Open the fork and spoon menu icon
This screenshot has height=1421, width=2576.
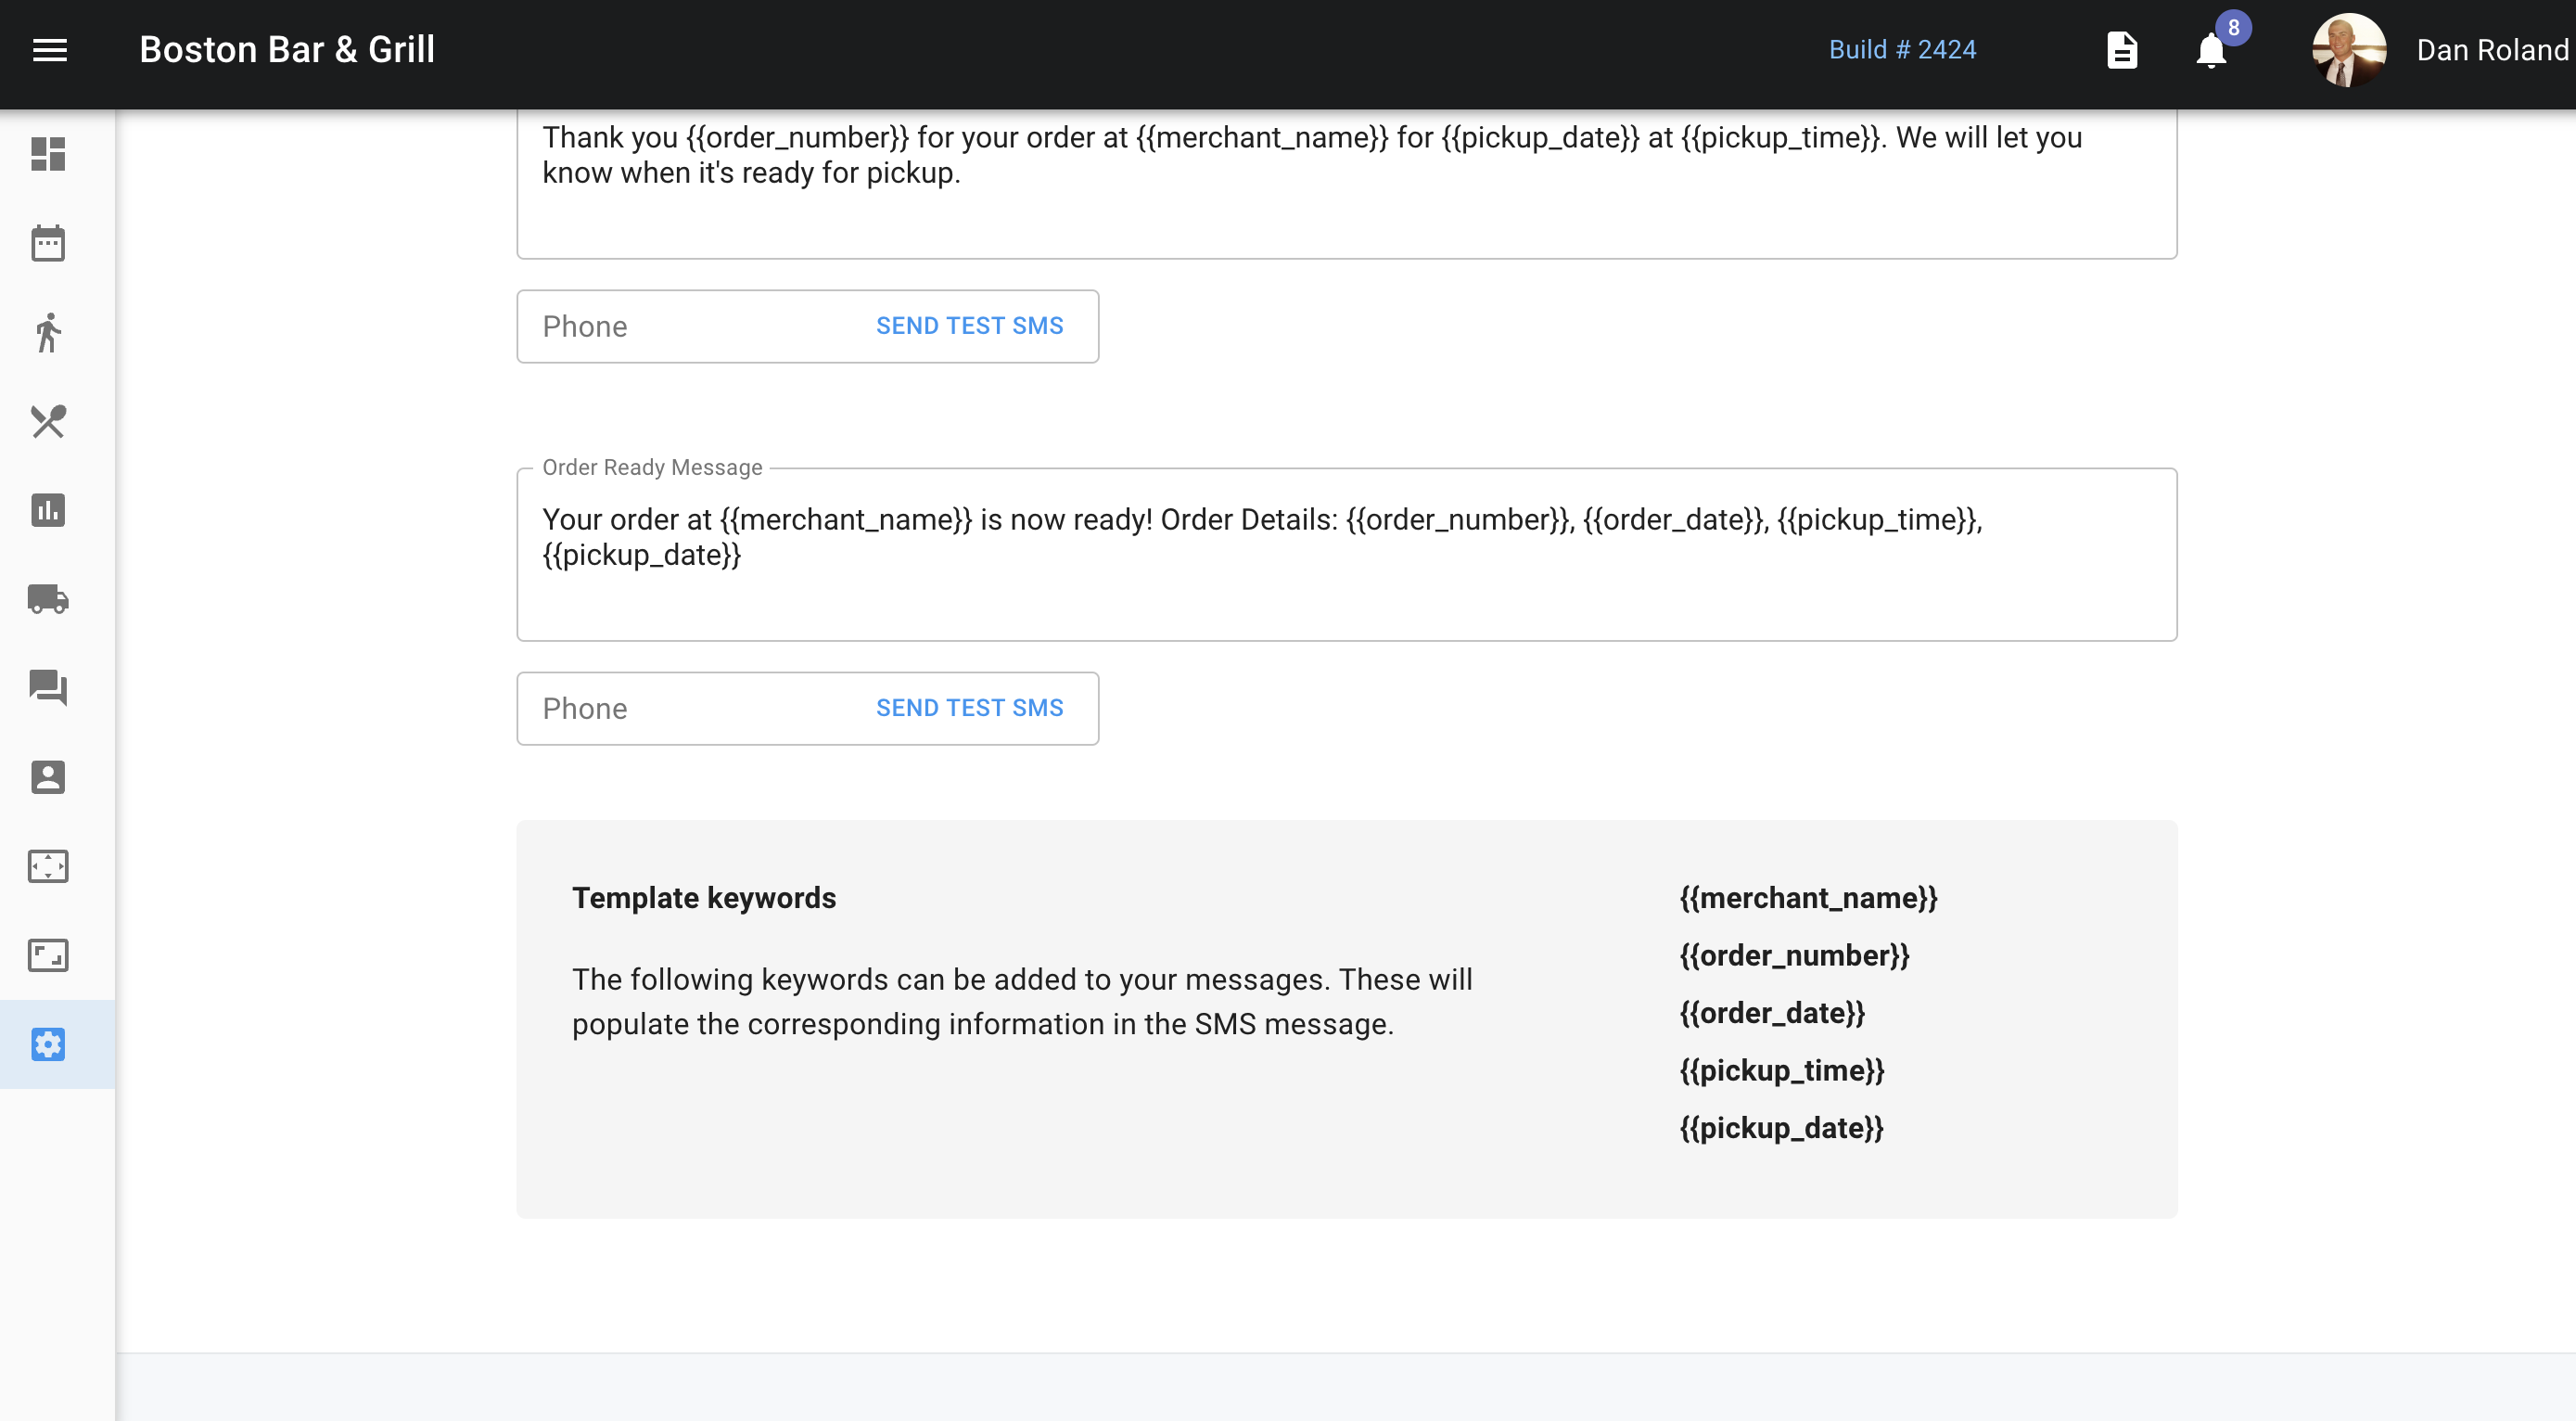coord(48,421)
